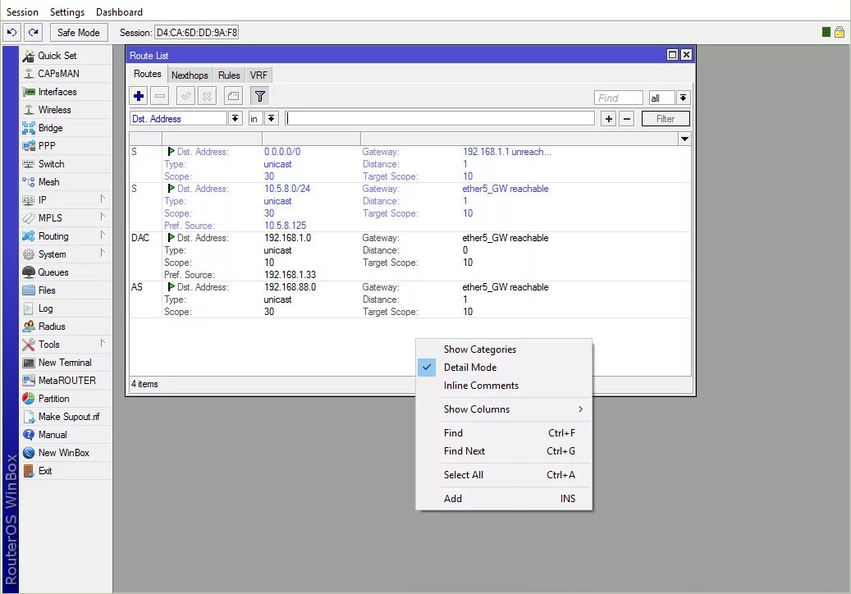Expand the IP submenu

pos(65,199)
